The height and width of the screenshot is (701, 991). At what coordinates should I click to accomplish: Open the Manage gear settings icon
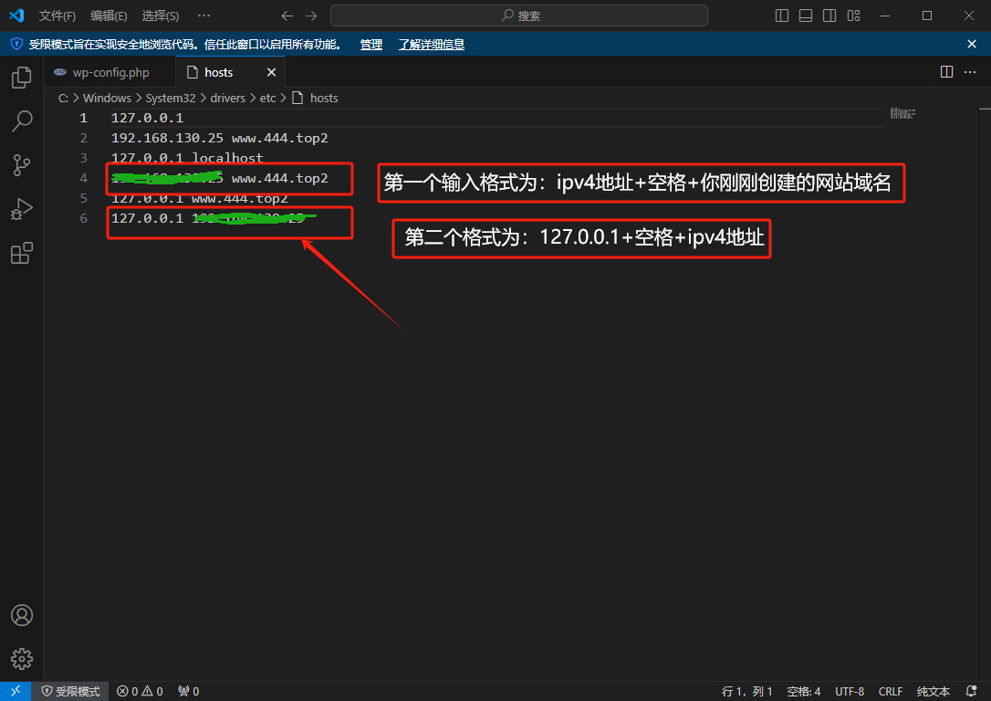coord(22,658)
